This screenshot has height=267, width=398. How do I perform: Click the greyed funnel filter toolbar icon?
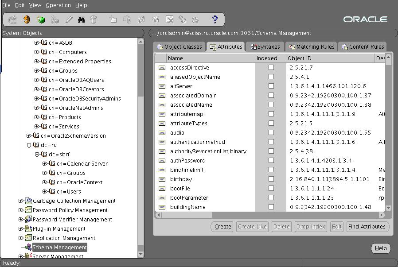(x=155, y=19)
